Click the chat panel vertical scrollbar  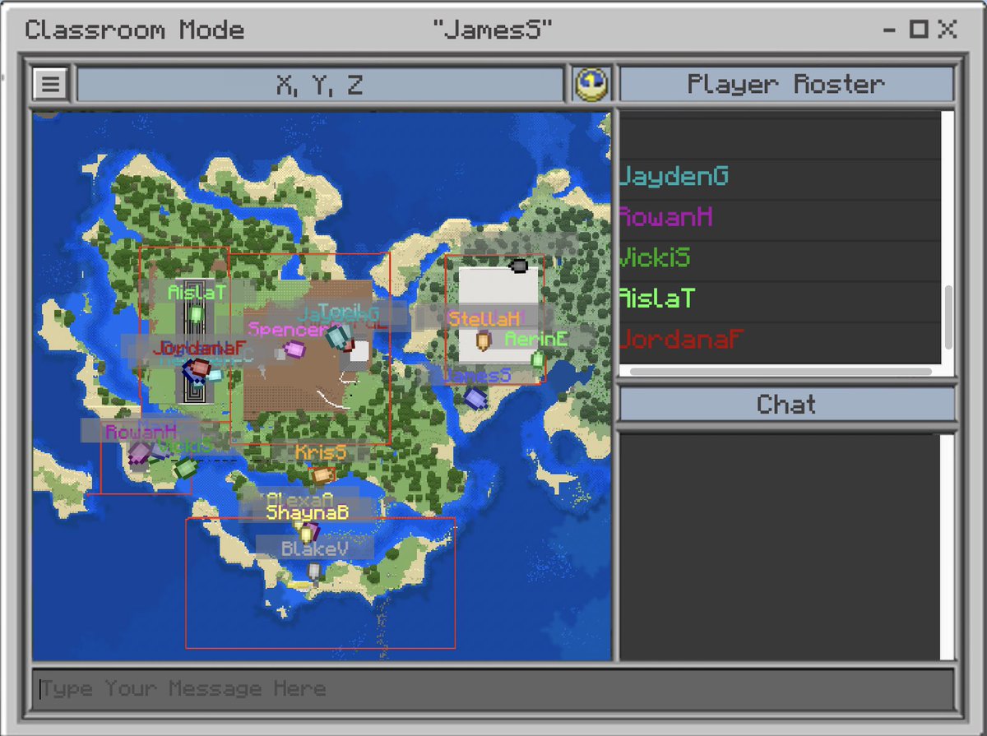948,545
